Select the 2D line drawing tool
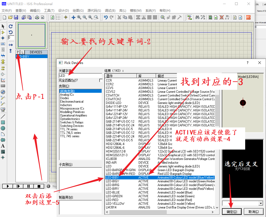266x217 pixels. coord(3,116)
